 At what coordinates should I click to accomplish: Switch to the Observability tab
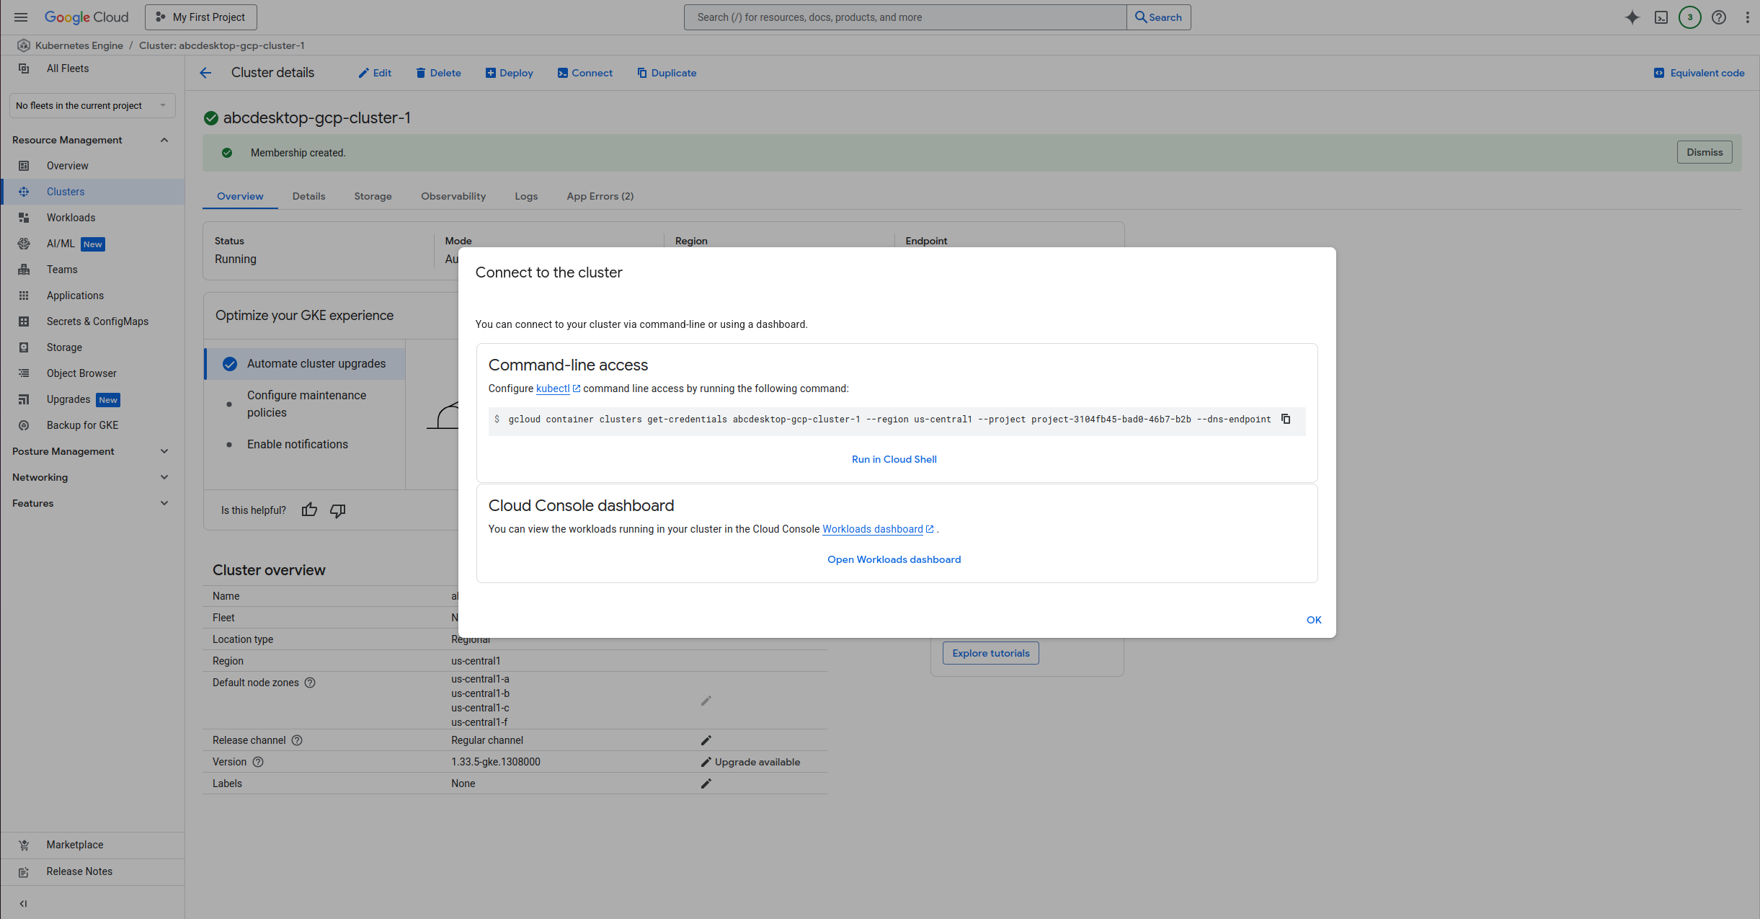pyautogui.click(x=453, y=196)
